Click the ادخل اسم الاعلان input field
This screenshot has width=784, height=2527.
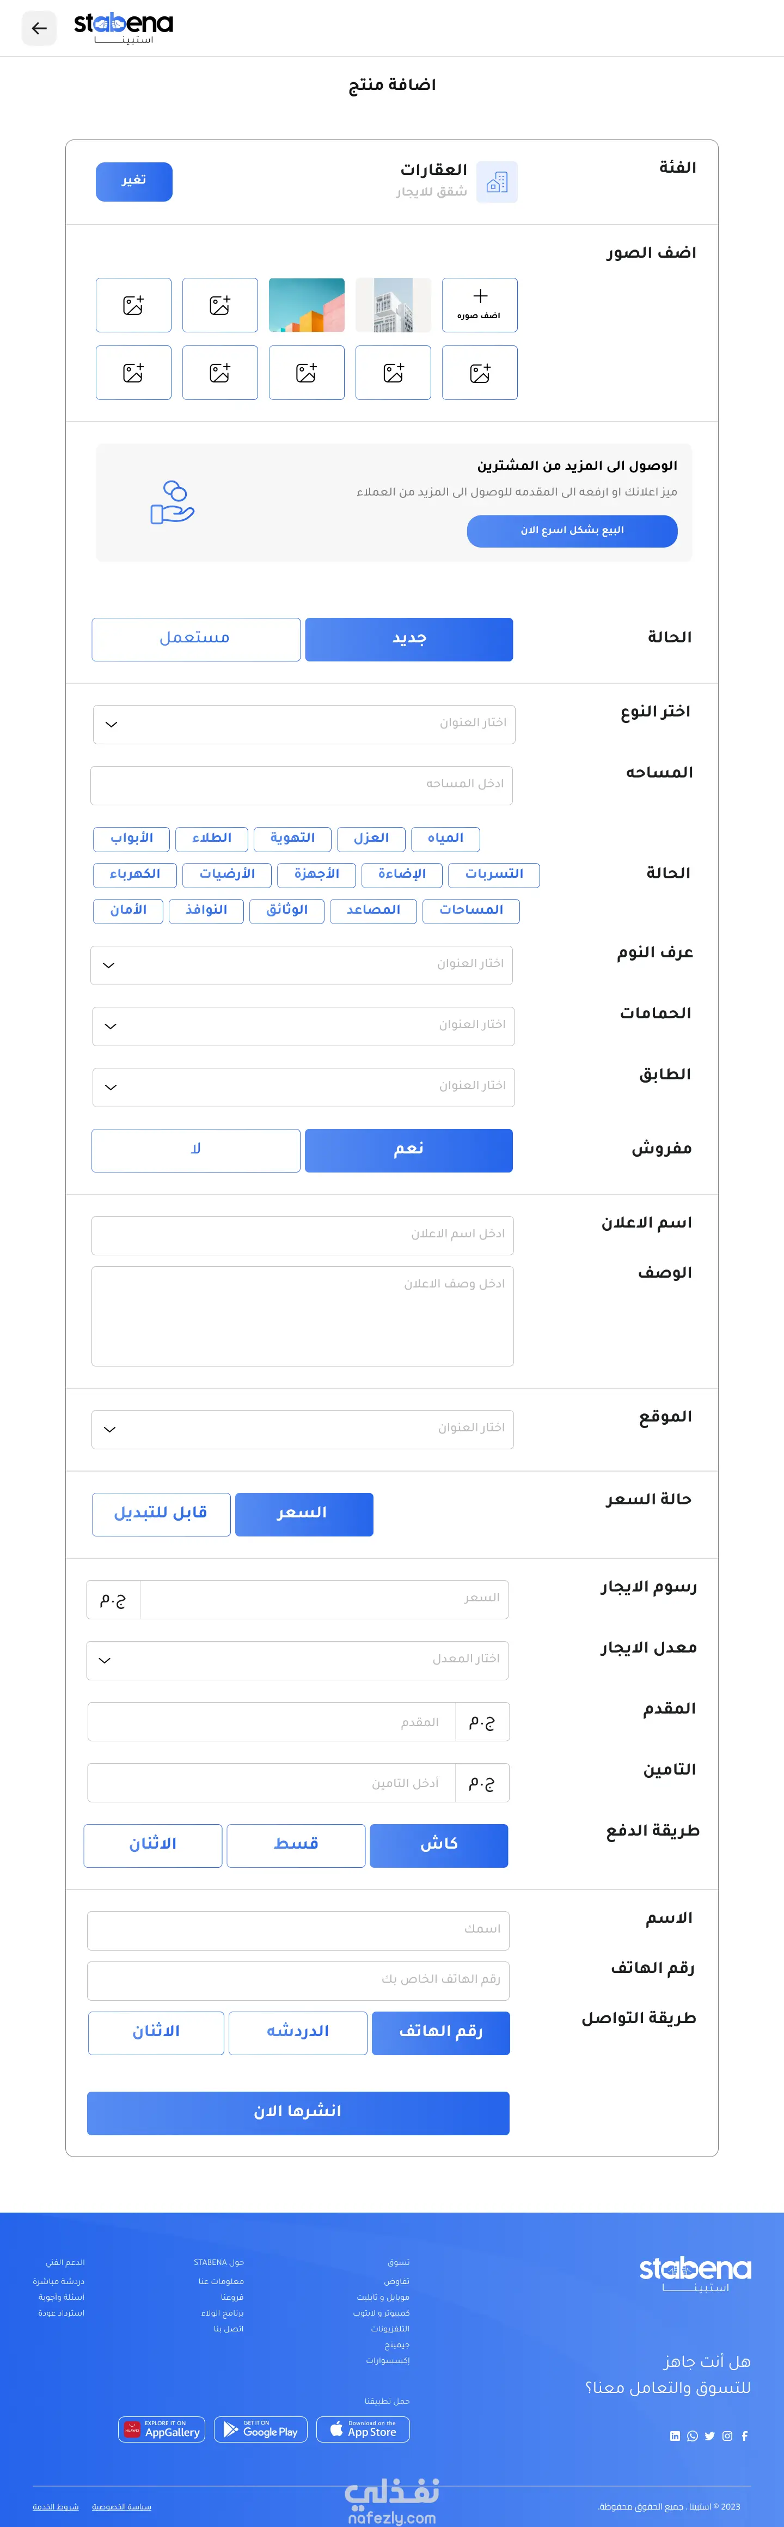[x=303, y=1235]
